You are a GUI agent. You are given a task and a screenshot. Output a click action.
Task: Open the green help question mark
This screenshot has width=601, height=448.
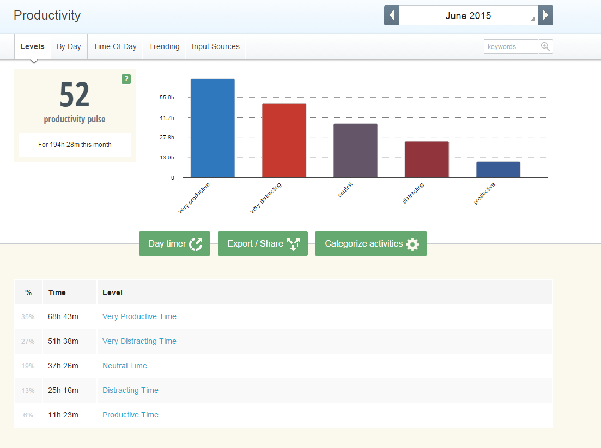(x=126, y=79)
